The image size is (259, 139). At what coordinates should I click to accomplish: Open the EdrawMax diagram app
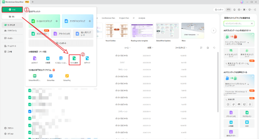51,77
